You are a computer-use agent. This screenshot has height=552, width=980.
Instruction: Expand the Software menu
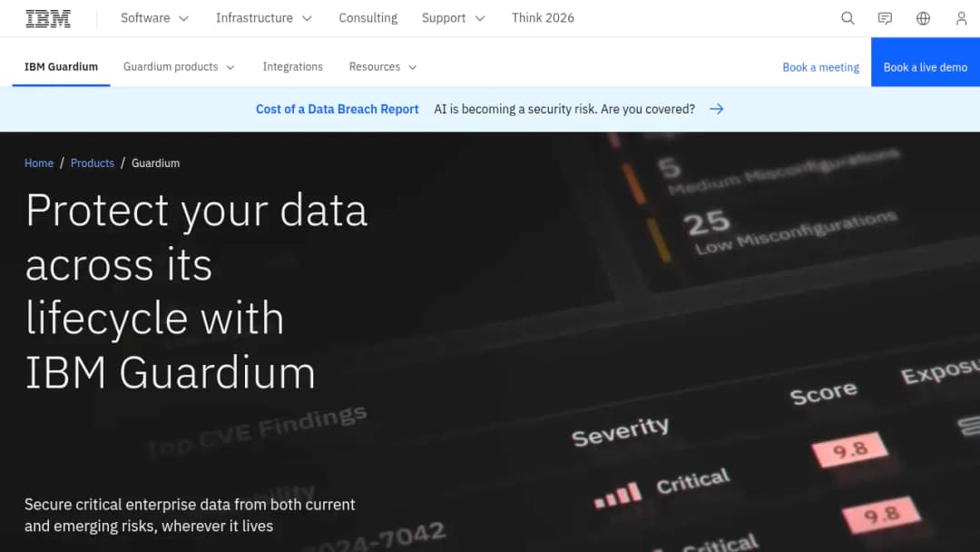click(154, 18)
